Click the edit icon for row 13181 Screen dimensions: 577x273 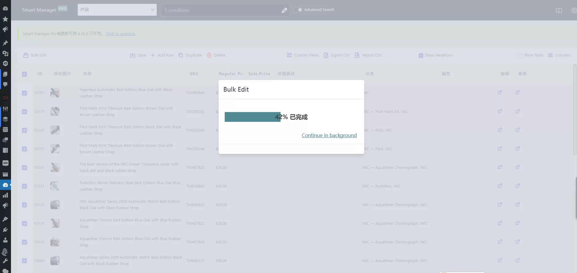point(500,92)
